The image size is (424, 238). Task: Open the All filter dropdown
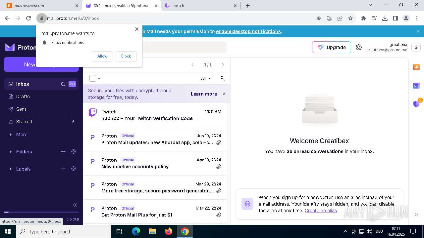pyautogui.click(x=206, y=78)
